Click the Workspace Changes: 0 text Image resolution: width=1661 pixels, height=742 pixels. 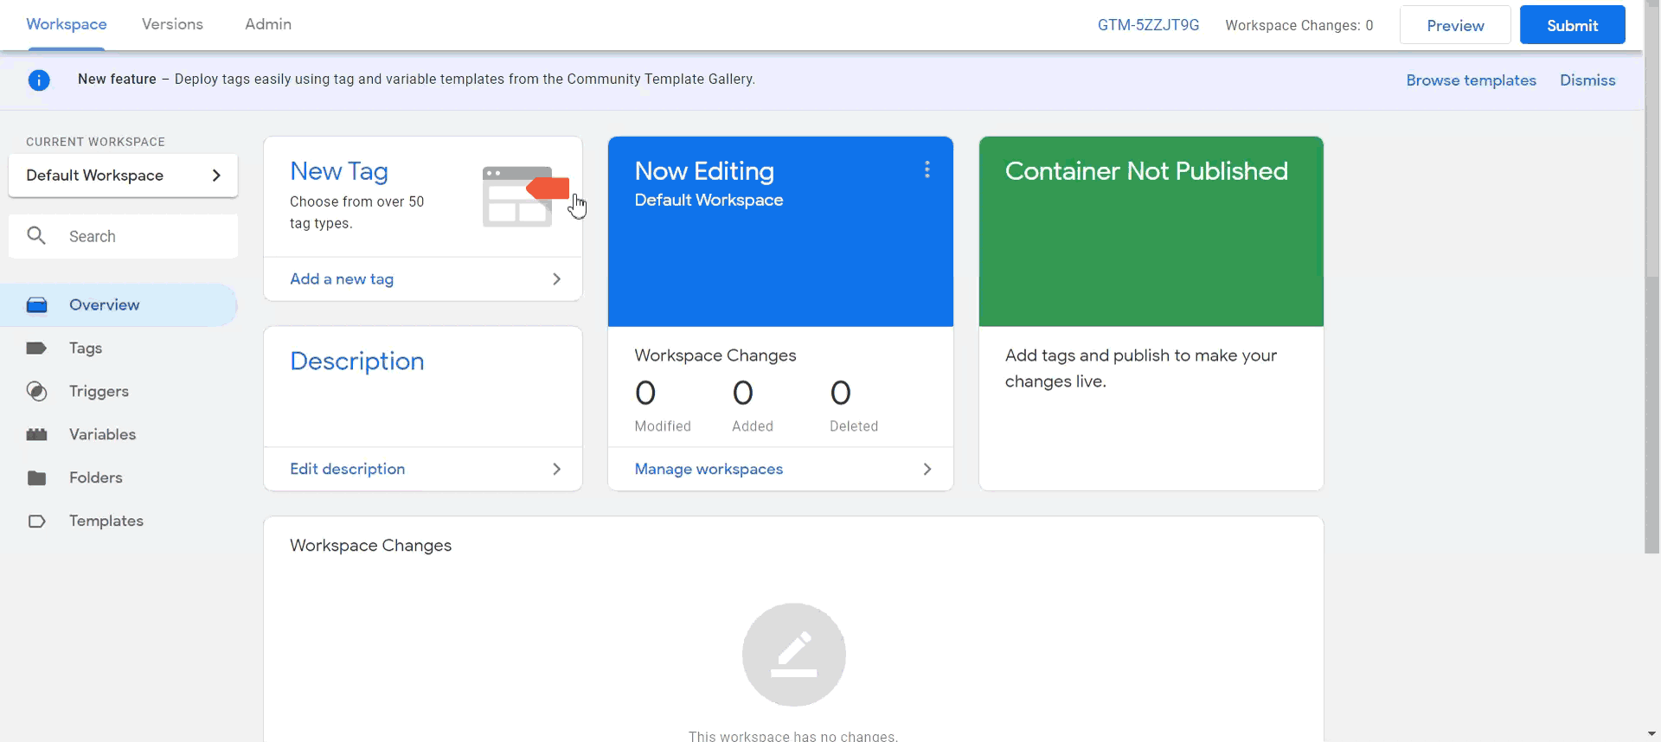click(1299, 25)
